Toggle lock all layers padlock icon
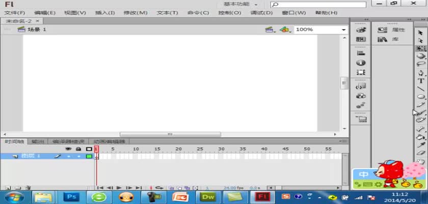 click(x=78, y=149)
